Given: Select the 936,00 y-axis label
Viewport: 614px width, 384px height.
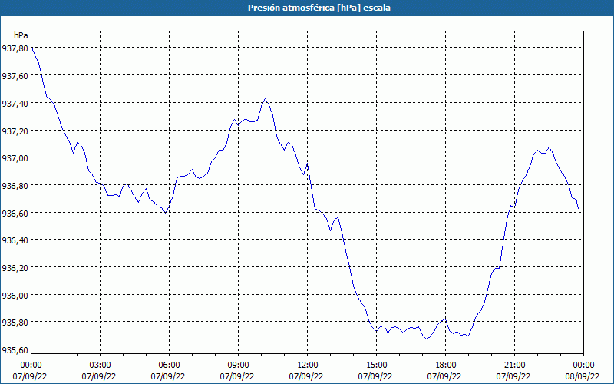Looking at the screenshot, I should tap(15, 295).
